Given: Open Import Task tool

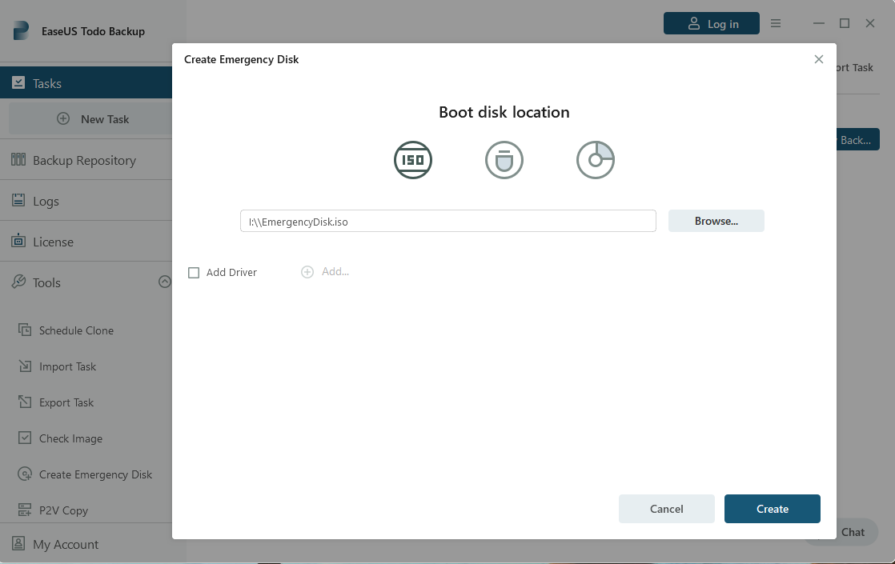Looking at the screenshot, I should 67,366.
